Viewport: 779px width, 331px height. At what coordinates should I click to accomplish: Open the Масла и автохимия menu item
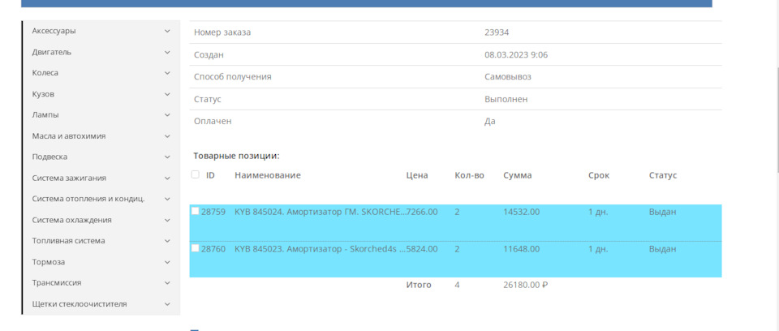click(x=68, y=136)
